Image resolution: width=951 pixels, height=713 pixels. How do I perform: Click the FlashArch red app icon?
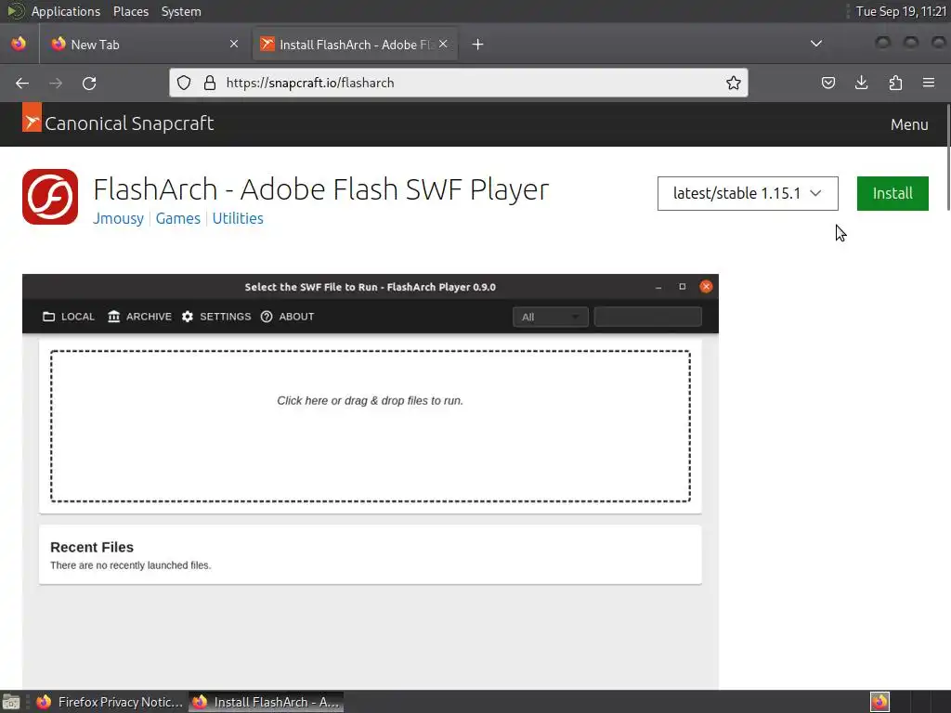[50, 197]
